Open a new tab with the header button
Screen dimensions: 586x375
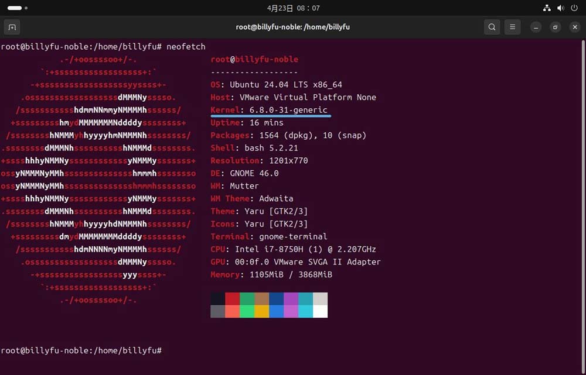pos(12,27)
